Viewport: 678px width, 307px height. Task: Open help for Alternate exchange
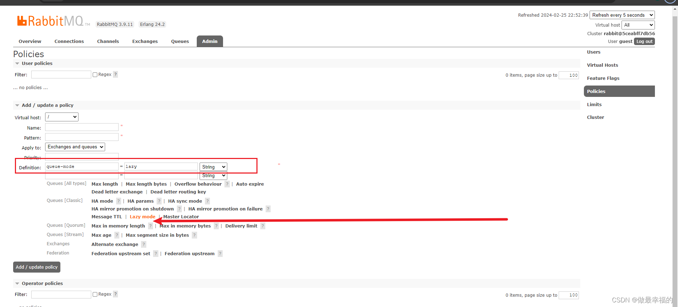[x=143, y=245]
